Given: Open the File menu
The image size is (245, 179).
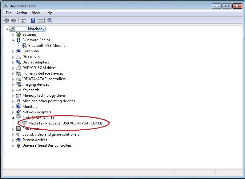Looking at the screenshot, I should 9,13.
